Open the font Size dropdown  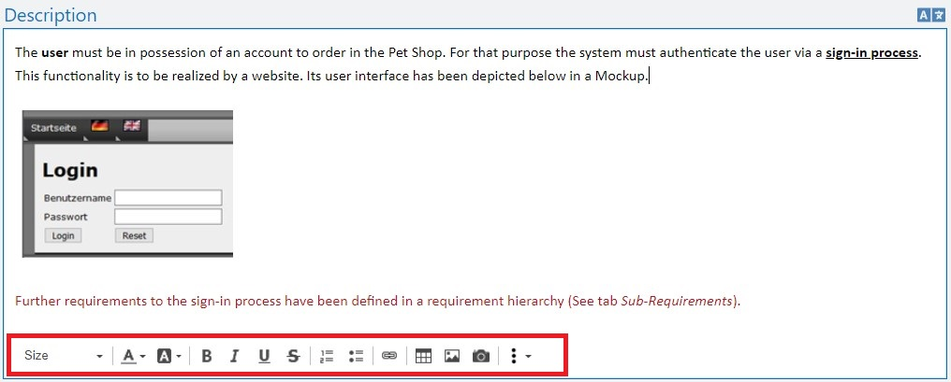click(x=63, y=356)
